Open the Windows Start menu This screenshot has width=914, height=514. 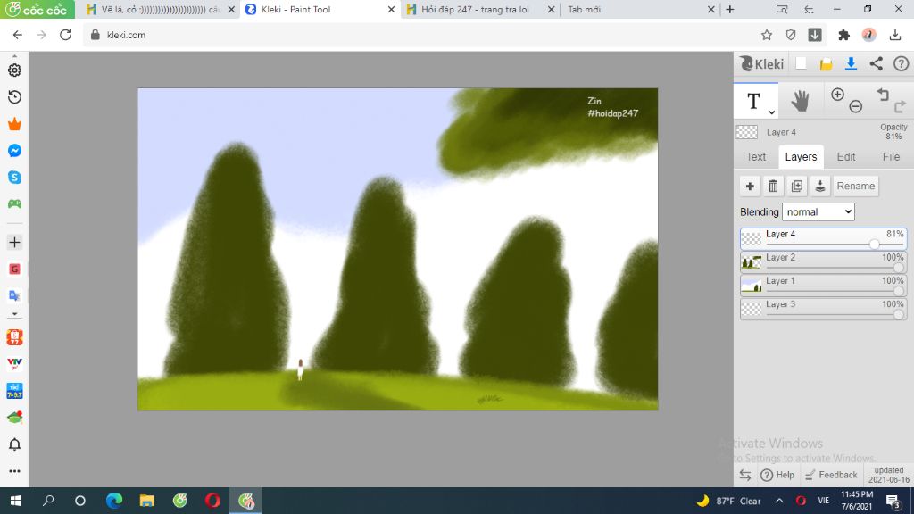[x=16, y=501]
